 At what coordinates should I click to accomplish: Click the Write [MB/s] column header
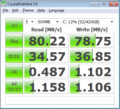92,30
